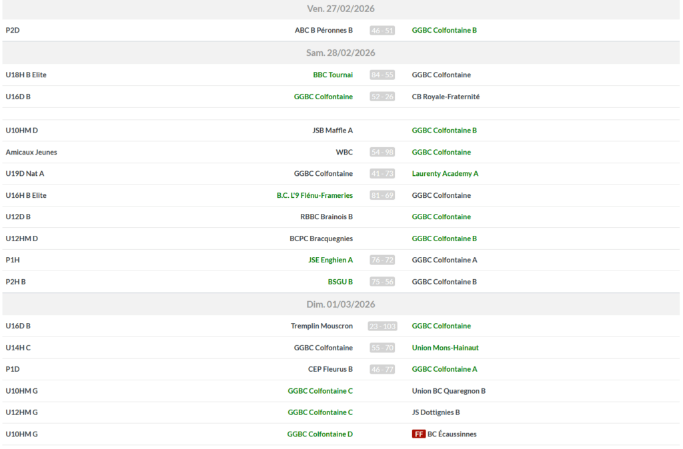Click the WBC team link
Screen dimensions: 683x449
[344, 153]
